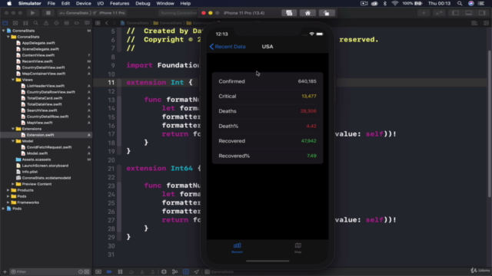Open TotalDataCard.swift file

coord(45,98)
